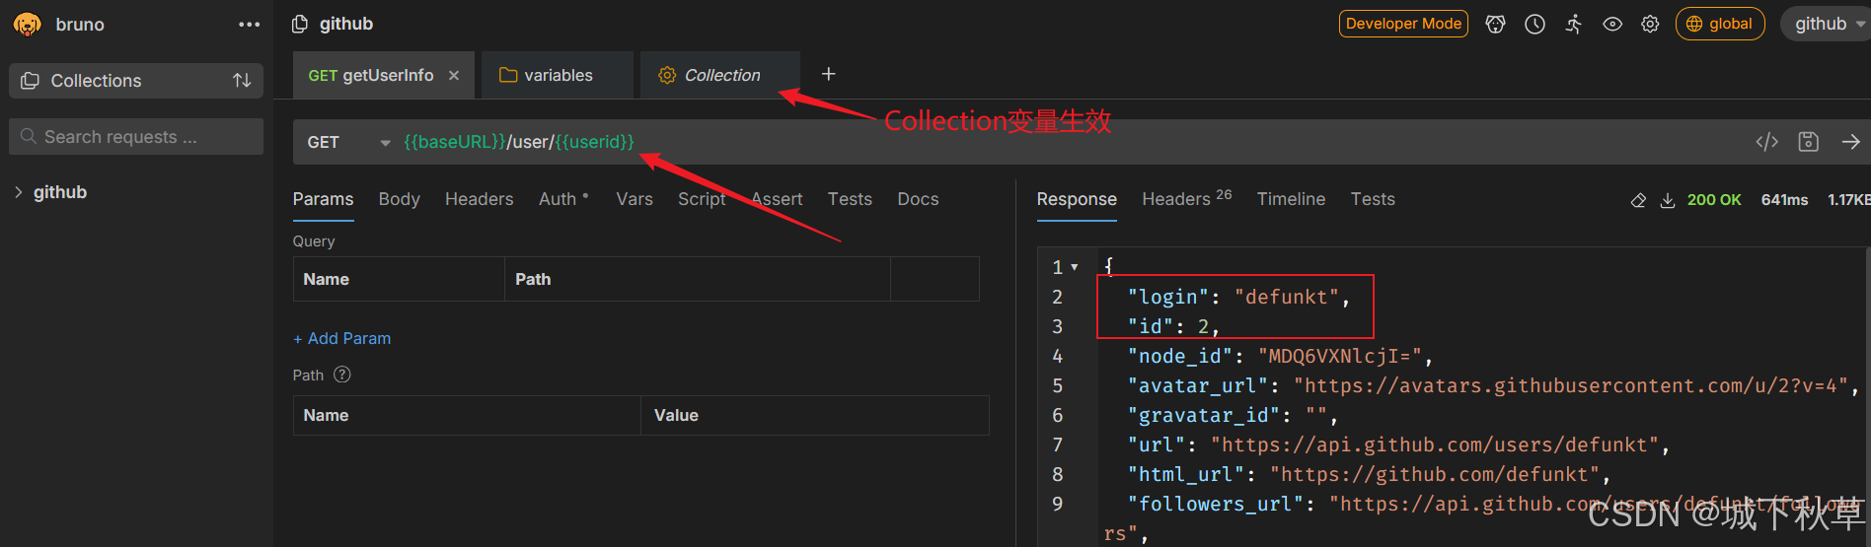Open the Developer Mode badge
1871x547 pixels.
(1403, 24)
